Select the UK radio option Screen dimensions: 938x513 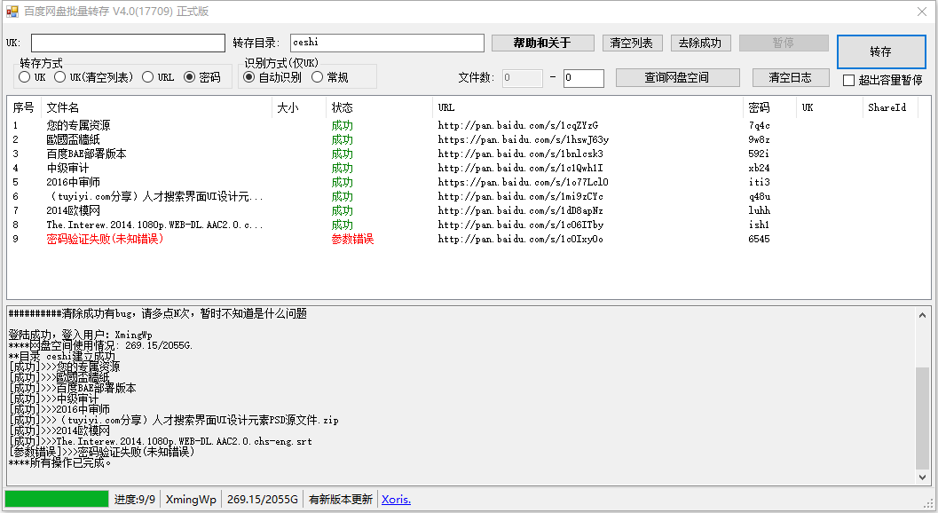click(x=25, y=77)
